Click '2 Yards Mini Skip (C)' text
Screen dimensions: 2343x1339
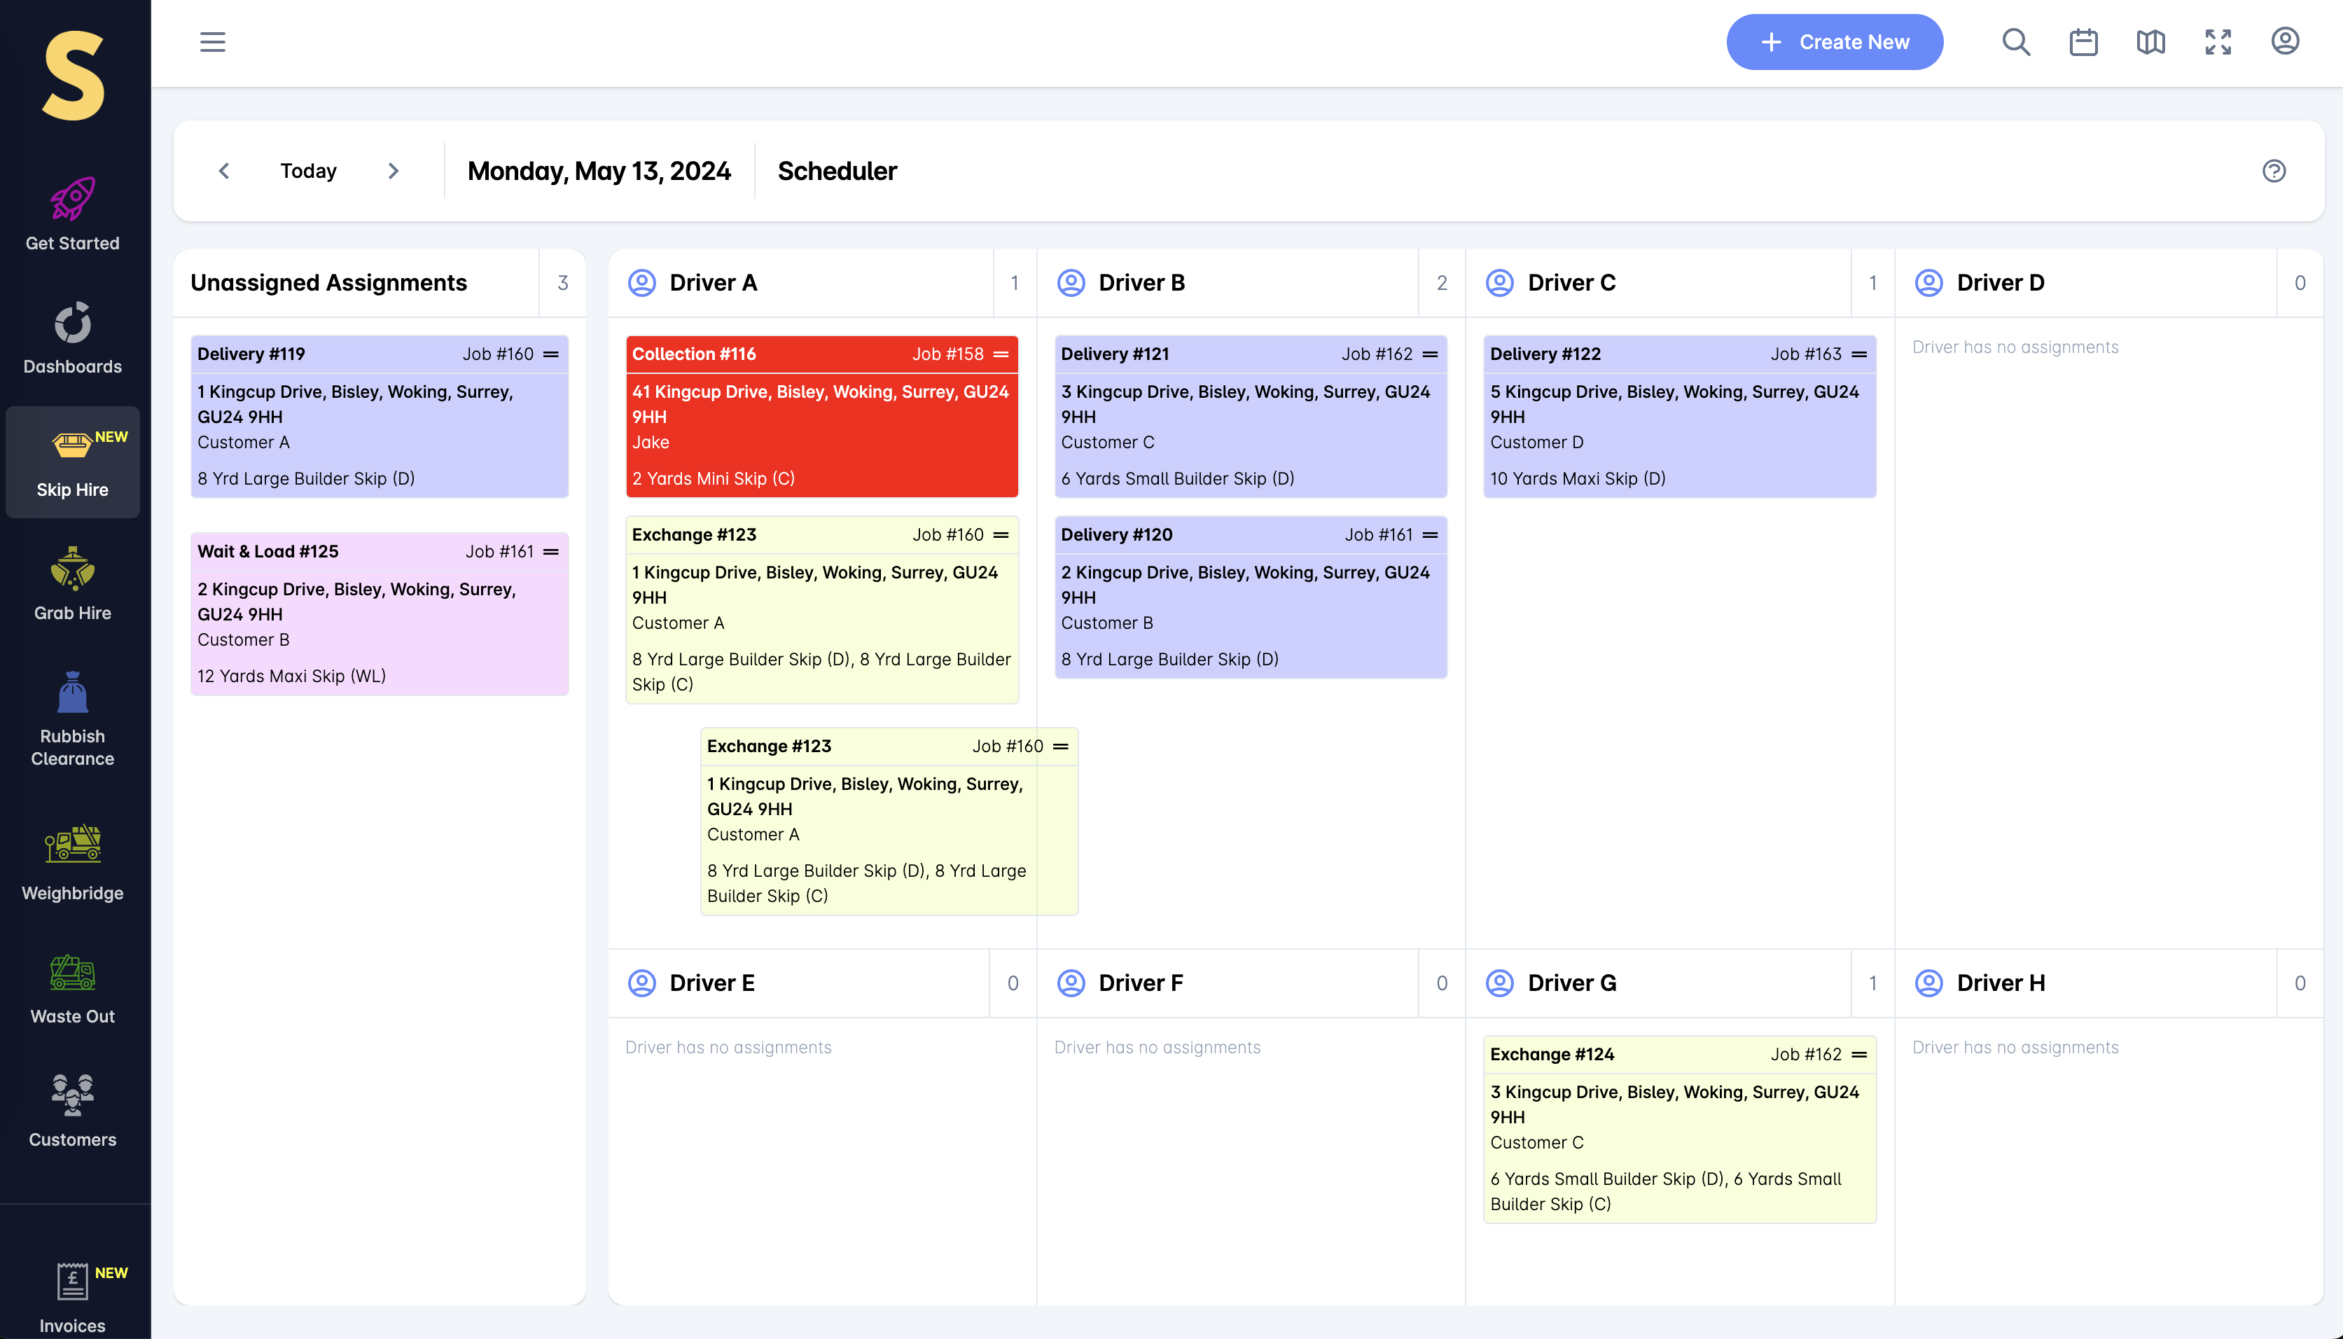point(713,478)
